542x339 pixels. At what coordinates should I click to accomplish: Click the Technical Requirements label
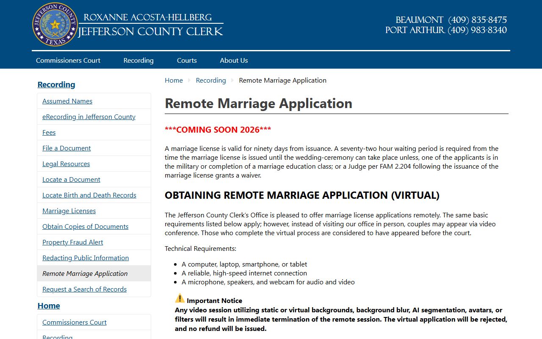pyautogui.click(x=201, y=248)
